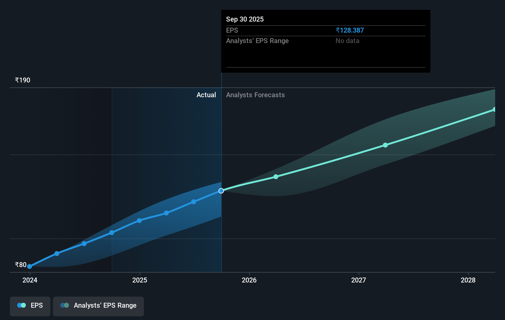Click the mid-2026 forecast data point
The height and width of the screenshot is (320, 505).
(x=276, y=177)
